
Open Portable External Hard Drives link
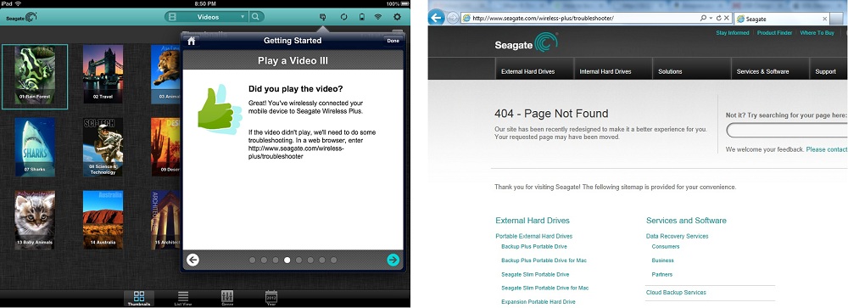[x=533, y=236]
